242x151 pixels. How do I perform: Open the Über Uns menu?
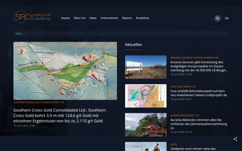tap(79, 18)
